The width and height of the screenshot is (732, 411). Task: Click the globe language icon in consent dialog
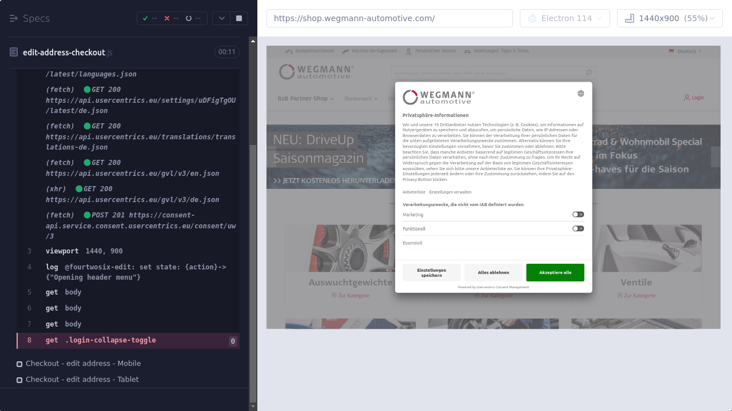coord(580,94)
